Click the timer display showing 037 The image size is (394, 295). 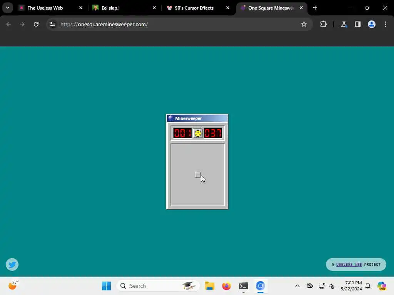[213, 133]
